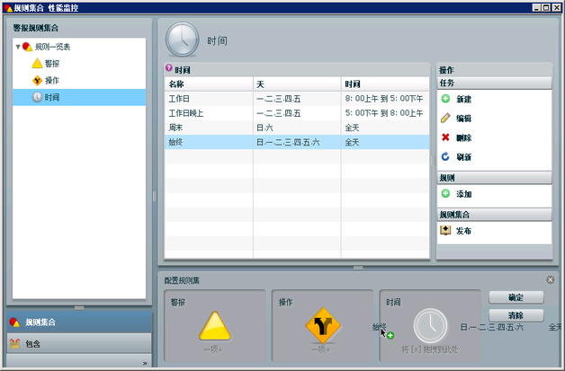Click 8:00上午 到 5:00下午 time cell
565x371 pixels.
tap(384, 99)
